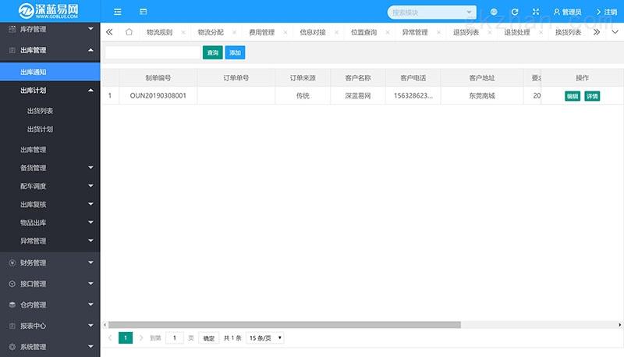Screen dimensions: 624x357
Task: Click the 制单编号 column header
Action: click(x=158, y=78)
